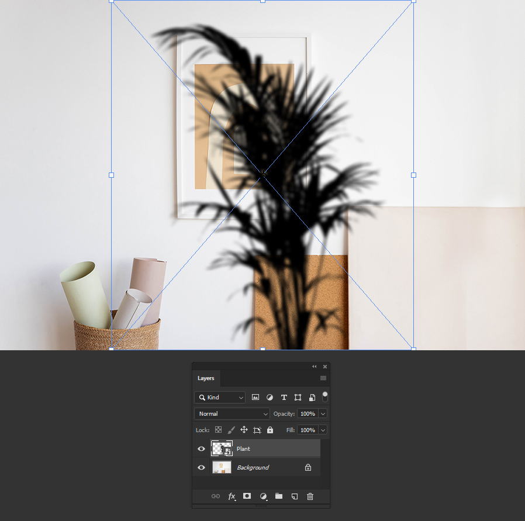The height and width of the screenshot is (521, 525).
Task: Filter for type layers icon
Action: click(x=284, y=397)
